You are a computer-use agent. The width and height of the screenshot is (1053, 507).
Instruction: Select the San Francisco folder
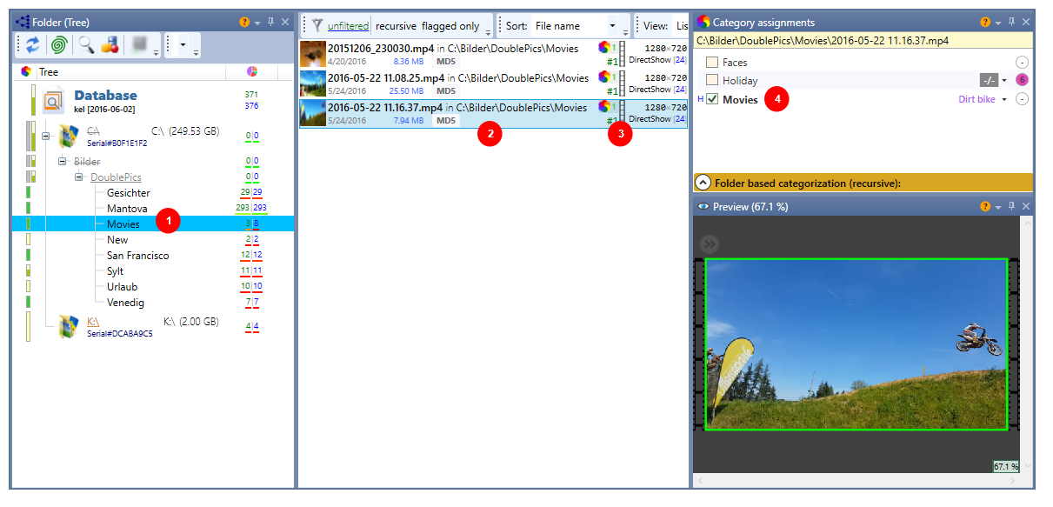click(x=138, y=256)
